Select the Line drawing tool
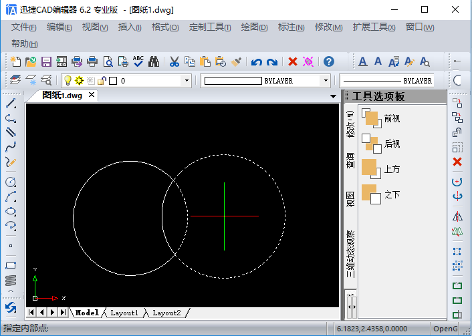472x336 pixels. 11,103
